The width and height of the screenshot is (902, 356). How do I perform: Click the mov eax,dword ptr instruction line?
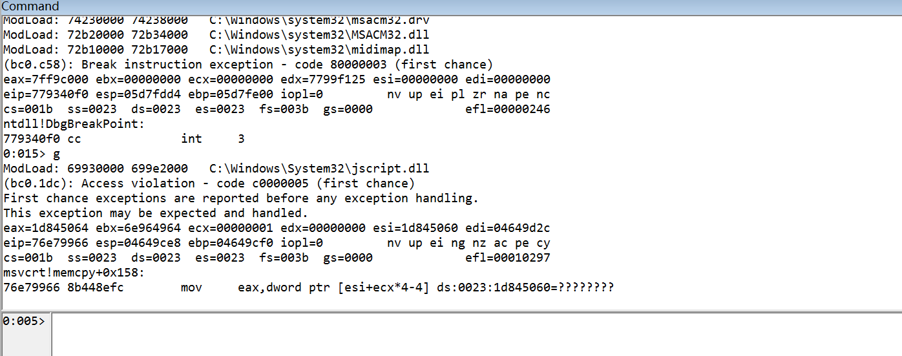(308, 288)
